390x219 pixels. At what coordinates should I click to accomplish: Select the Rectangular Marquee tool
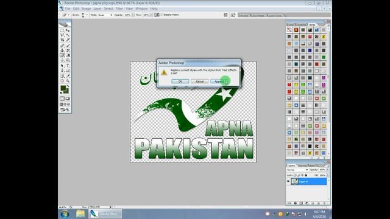(62, 30)
